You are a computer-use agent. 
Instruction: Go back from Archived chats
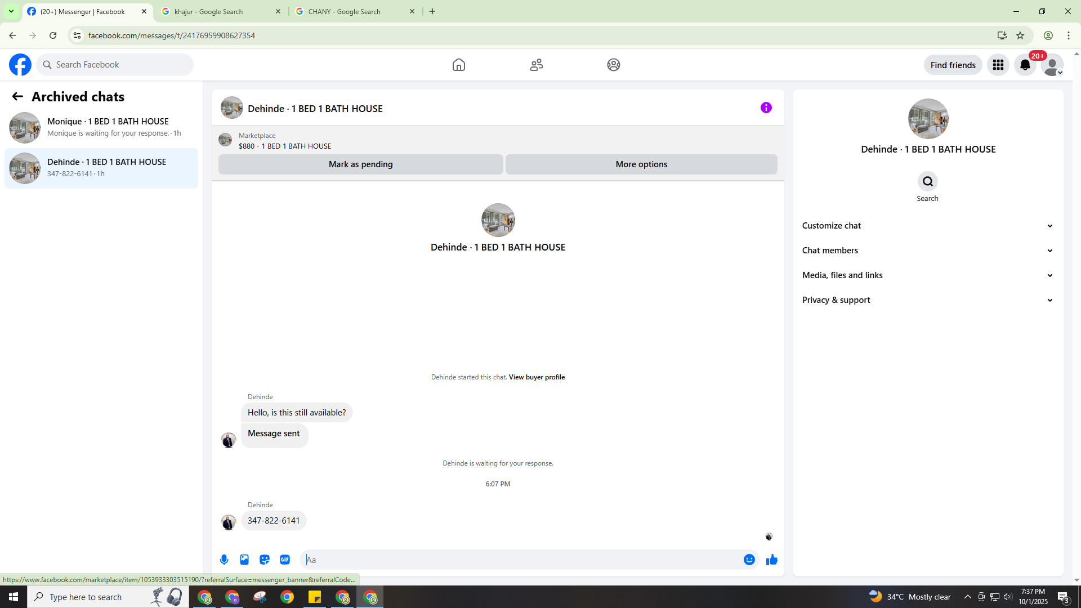(x=17, y=97)
